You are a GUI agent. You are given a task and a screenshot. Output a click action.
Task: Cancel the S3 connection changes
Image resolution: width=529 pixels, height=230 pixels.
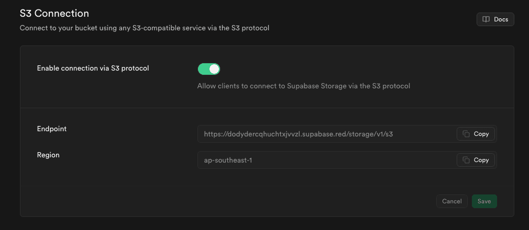point(451,201)
